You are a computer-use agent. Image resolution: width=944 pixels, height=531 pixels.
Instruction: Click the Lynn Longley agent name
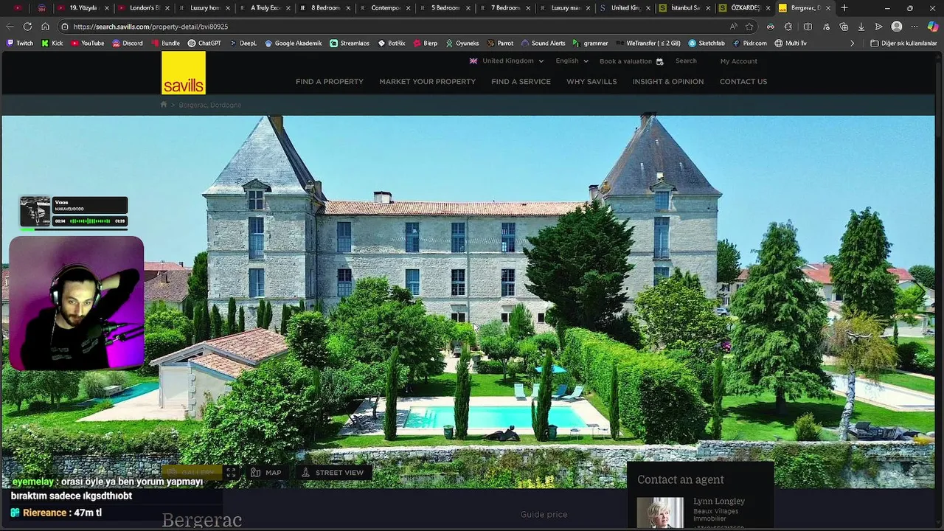(x=719, y=502)
